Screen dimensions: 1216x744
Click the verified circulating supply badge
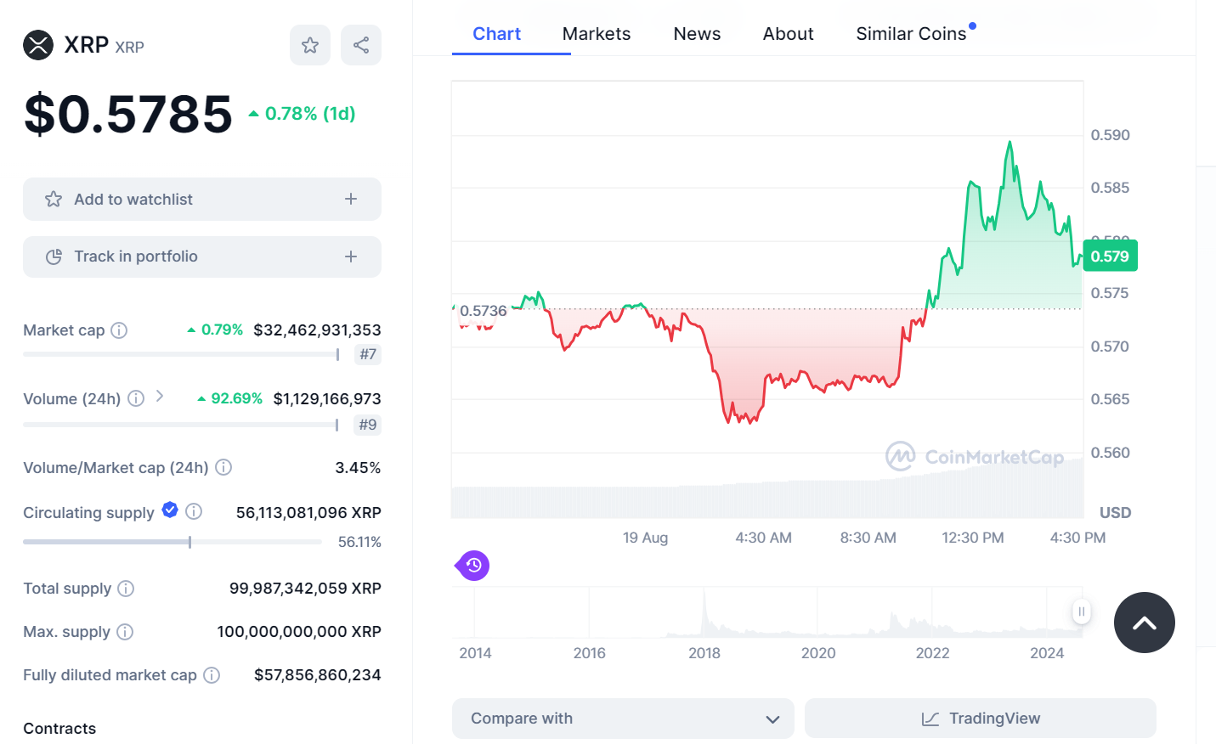tap(170, 510)
